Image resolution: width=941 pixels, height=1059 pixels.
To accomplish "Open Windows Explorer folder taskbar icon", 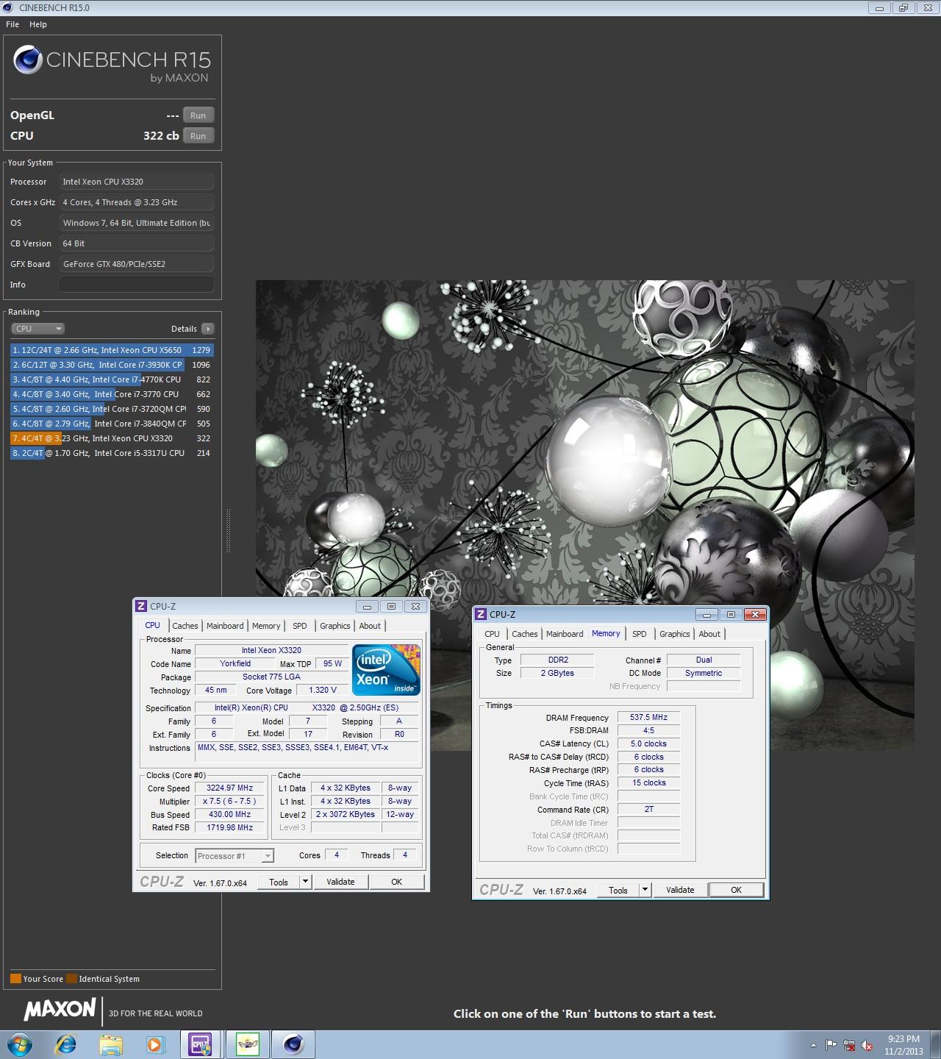I will tap(111, 1044).
